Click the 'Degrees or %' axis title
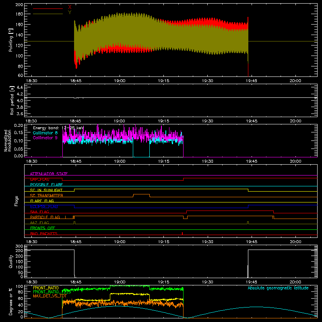322x322 pixels. tap(11, 302)
